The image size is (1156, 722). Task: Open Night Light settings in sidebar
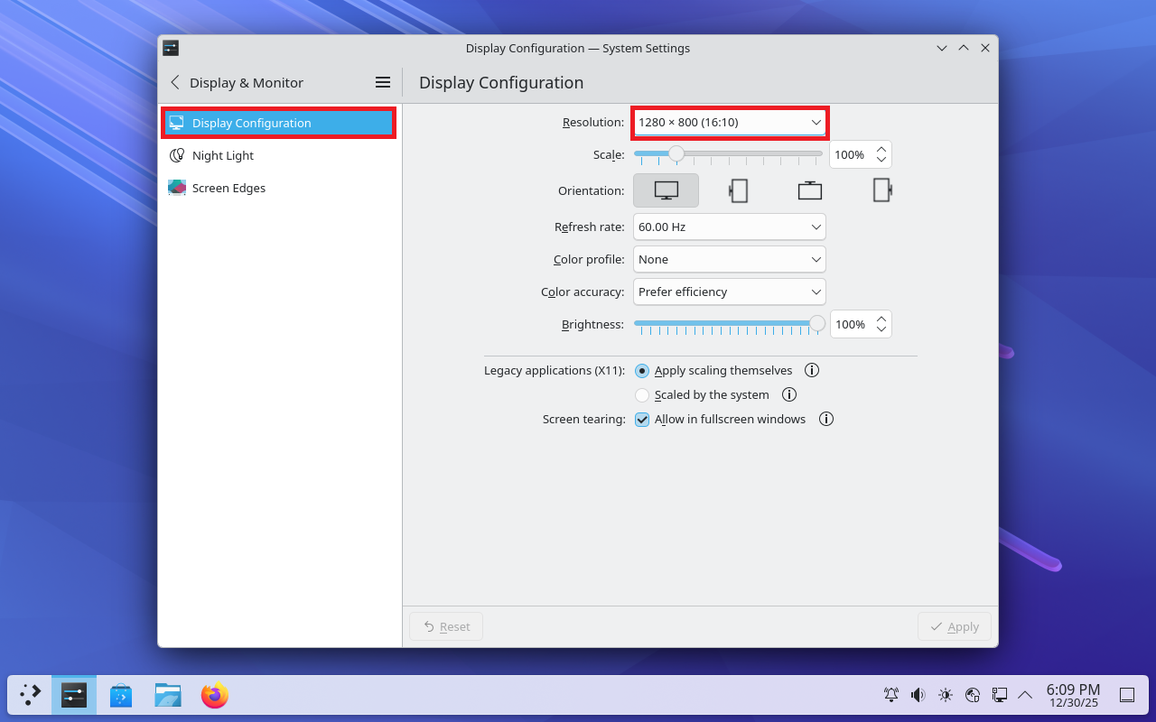(223, 155)
